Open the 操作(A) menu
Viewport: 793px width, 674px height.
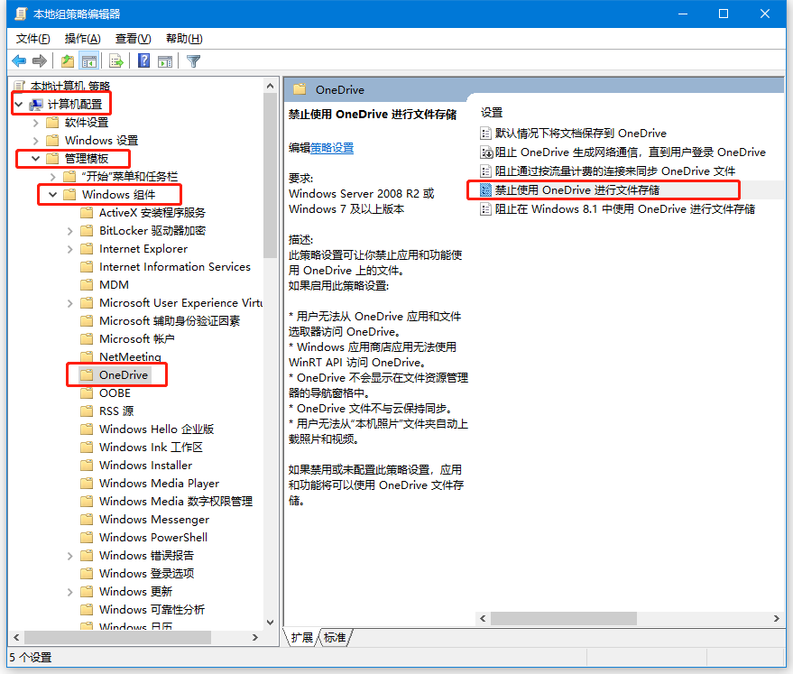pos(82,39)
